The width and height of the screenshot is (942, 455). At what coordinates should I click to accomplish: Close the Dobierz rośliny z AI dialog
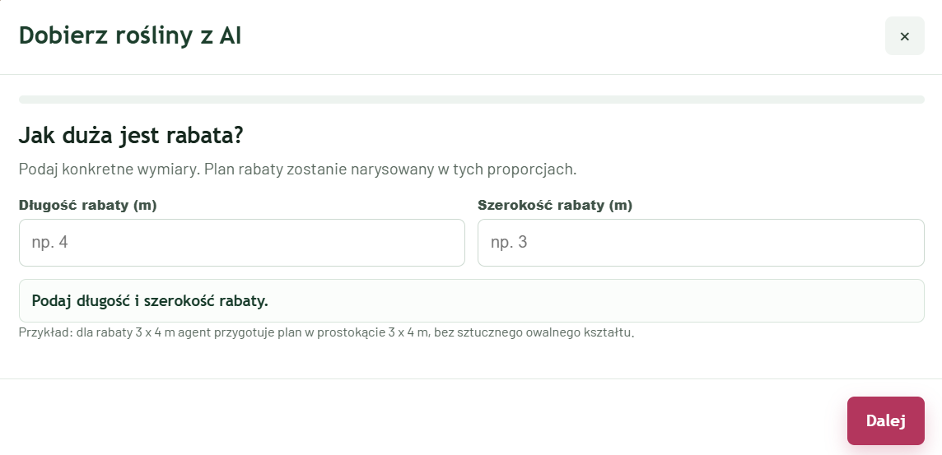click(904, 36)
